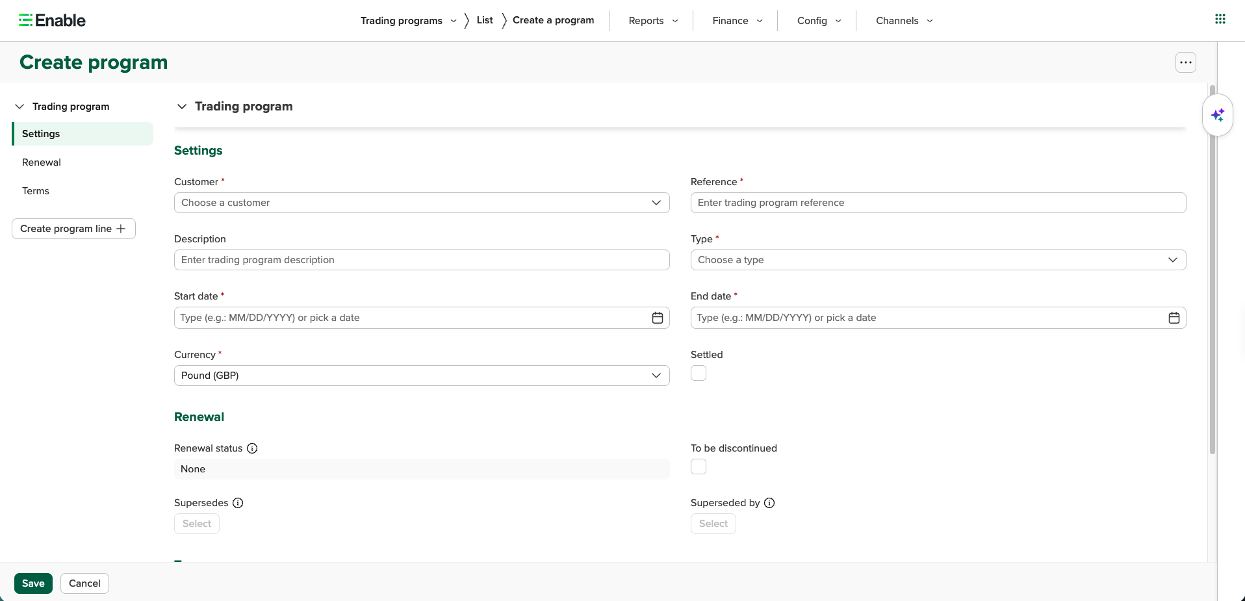Open the Customer dropdown
Screen dimensions: 1245x601
[422, 203]
